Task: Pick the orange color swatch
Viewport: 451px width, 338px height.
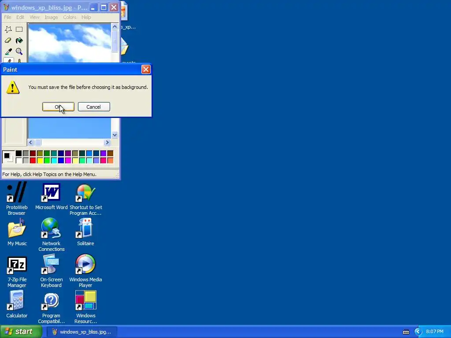Action: pyautogui.click(x=110, y=160)
